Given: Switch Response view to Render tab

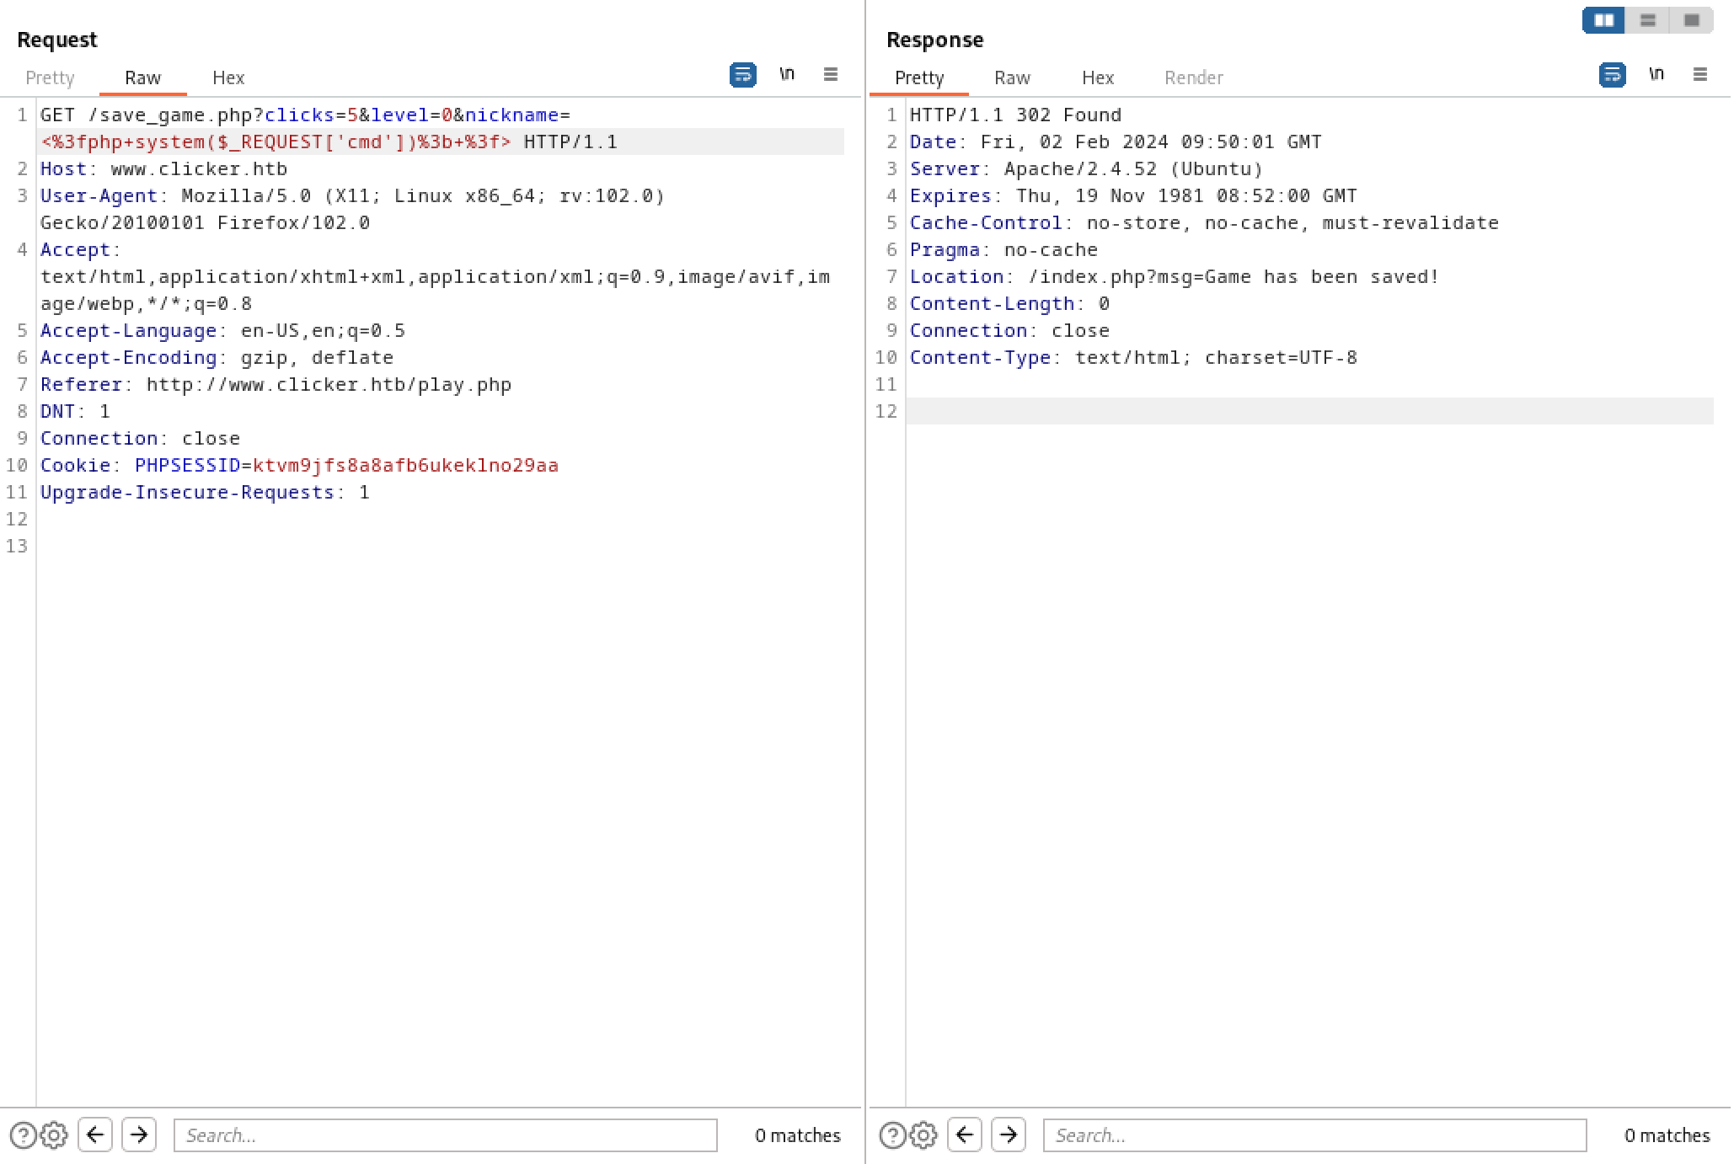Looking at the screenshot, I should (x=1194, y=77).
